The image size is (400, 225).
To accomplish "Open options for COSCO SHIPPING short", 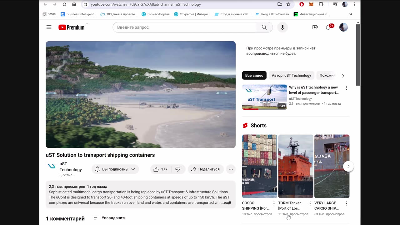I will pos(274,203).
